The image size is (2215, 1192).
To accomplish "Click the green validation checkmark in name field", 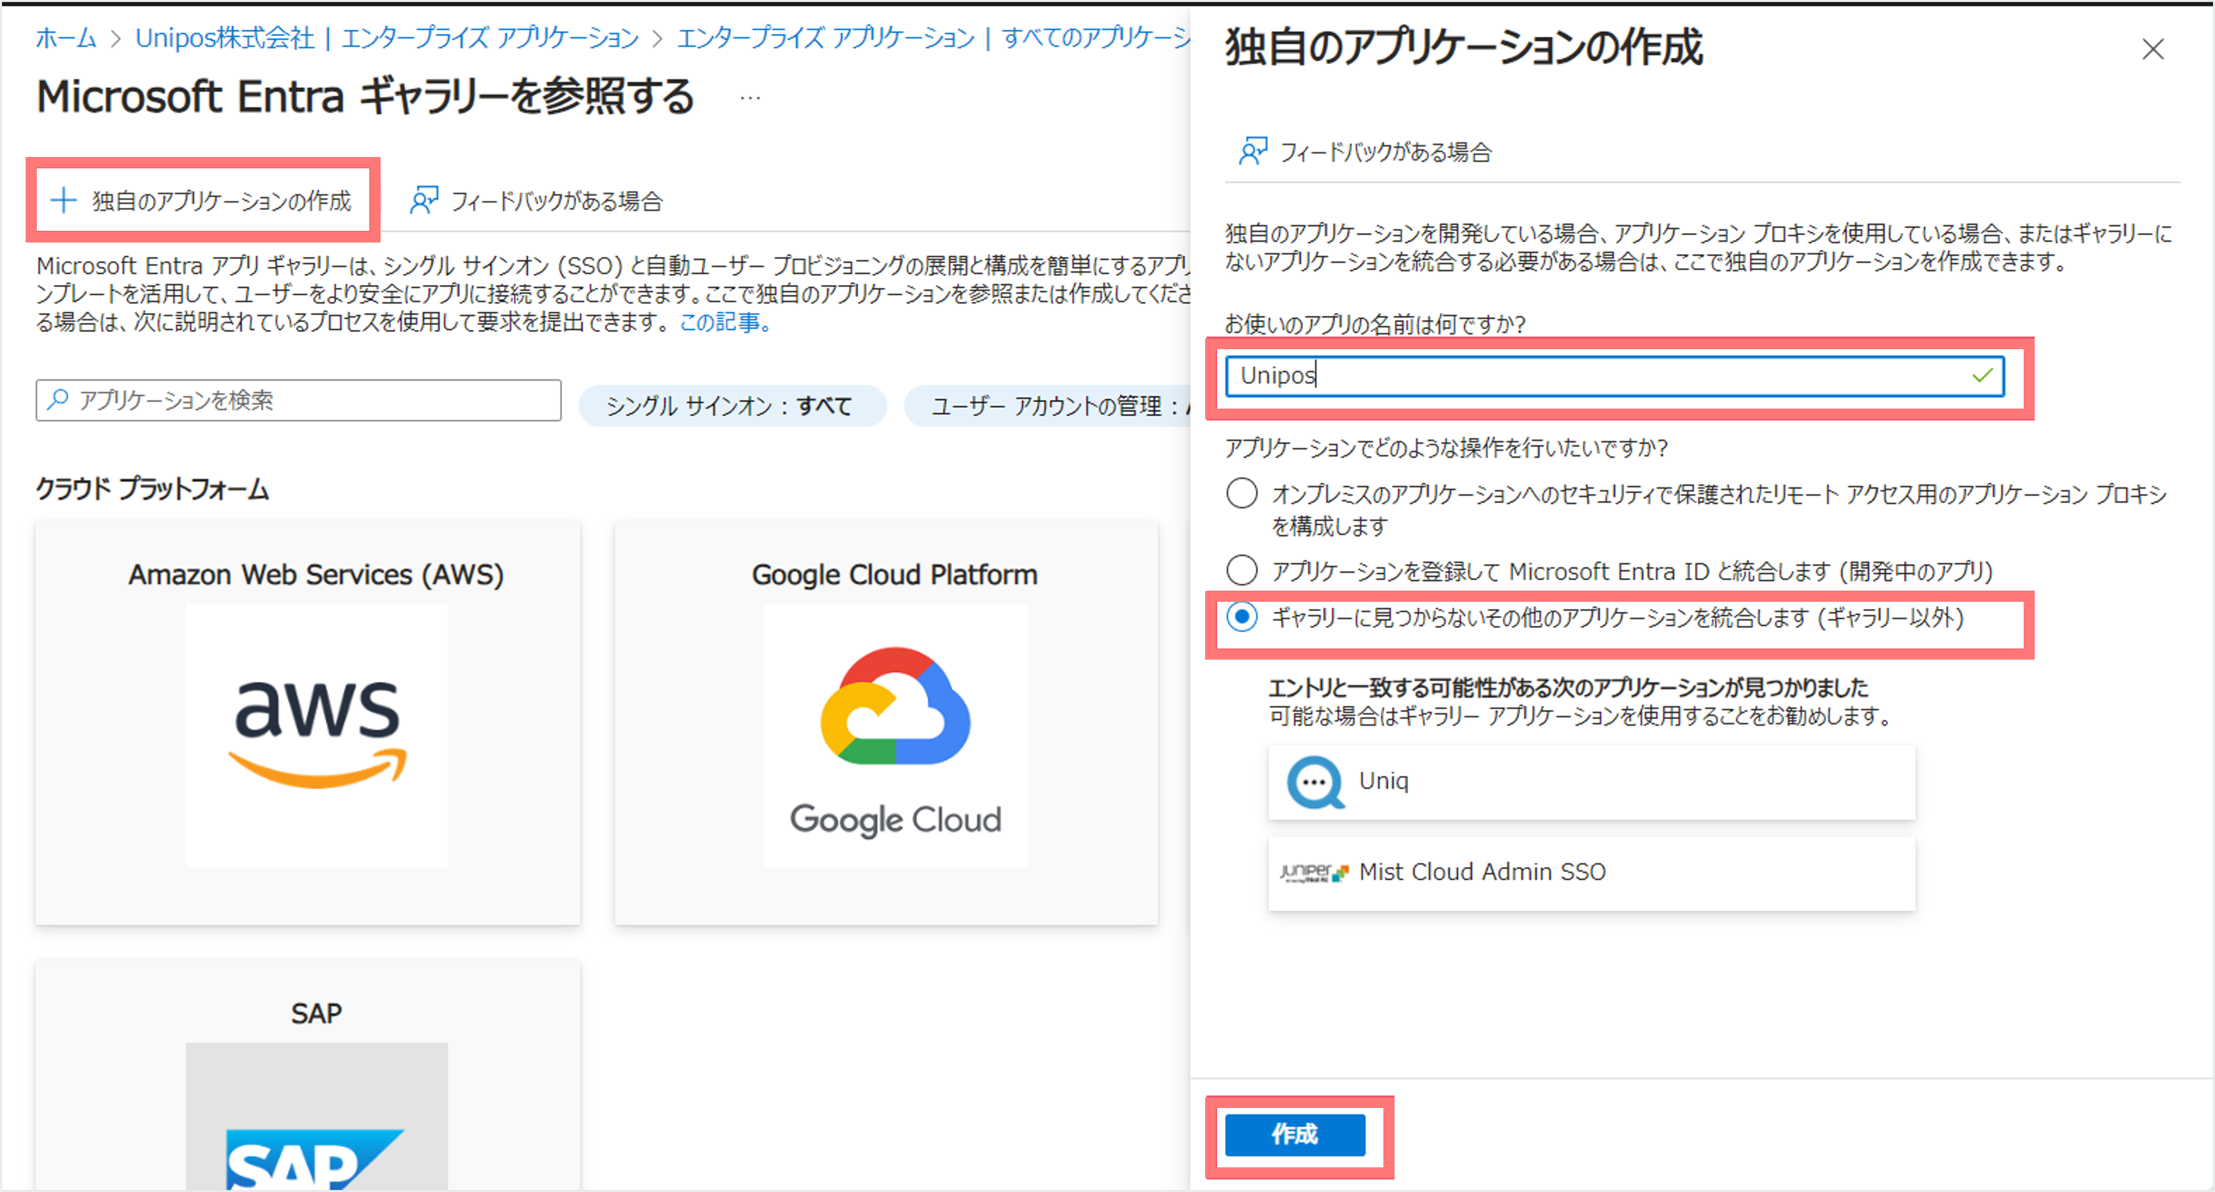I will click(1983, 375).
